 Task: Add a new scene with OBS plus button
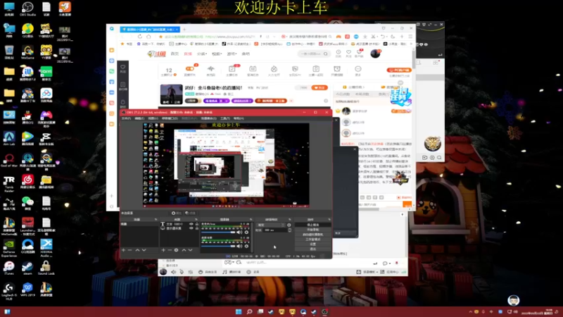(124, 250)
